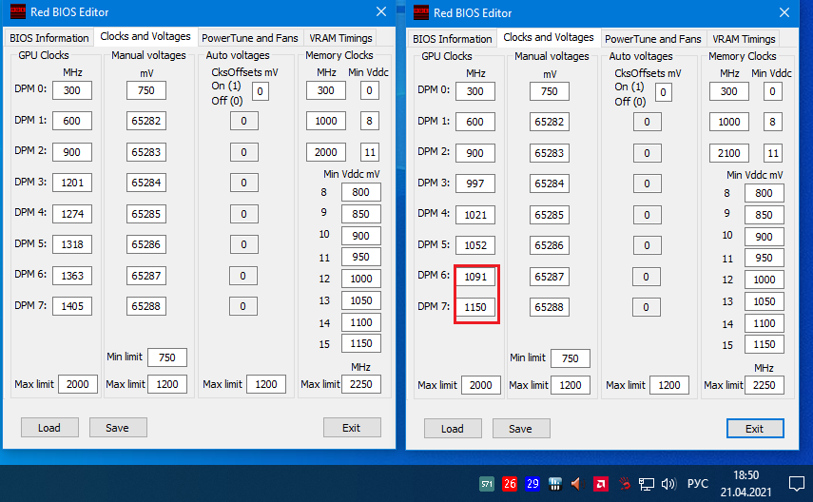Click Min Vddc row 8 field 800 in left window
Viewport: 813px width, 502px height.
(x=361, y=192)
